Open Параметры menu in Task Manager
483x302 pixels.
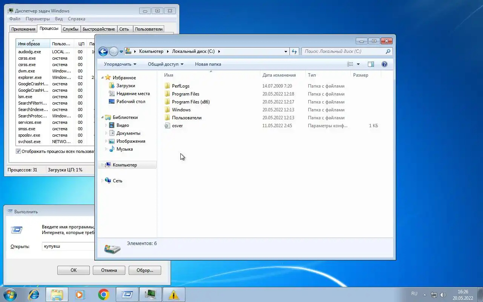(38, 19)
